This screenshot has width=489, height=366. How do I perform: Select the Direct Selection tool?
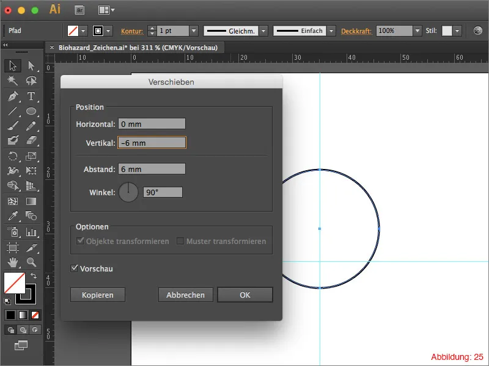click(31, 66)
